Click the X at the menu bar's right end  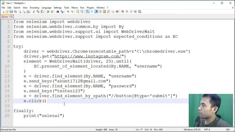tap(233, 8)
